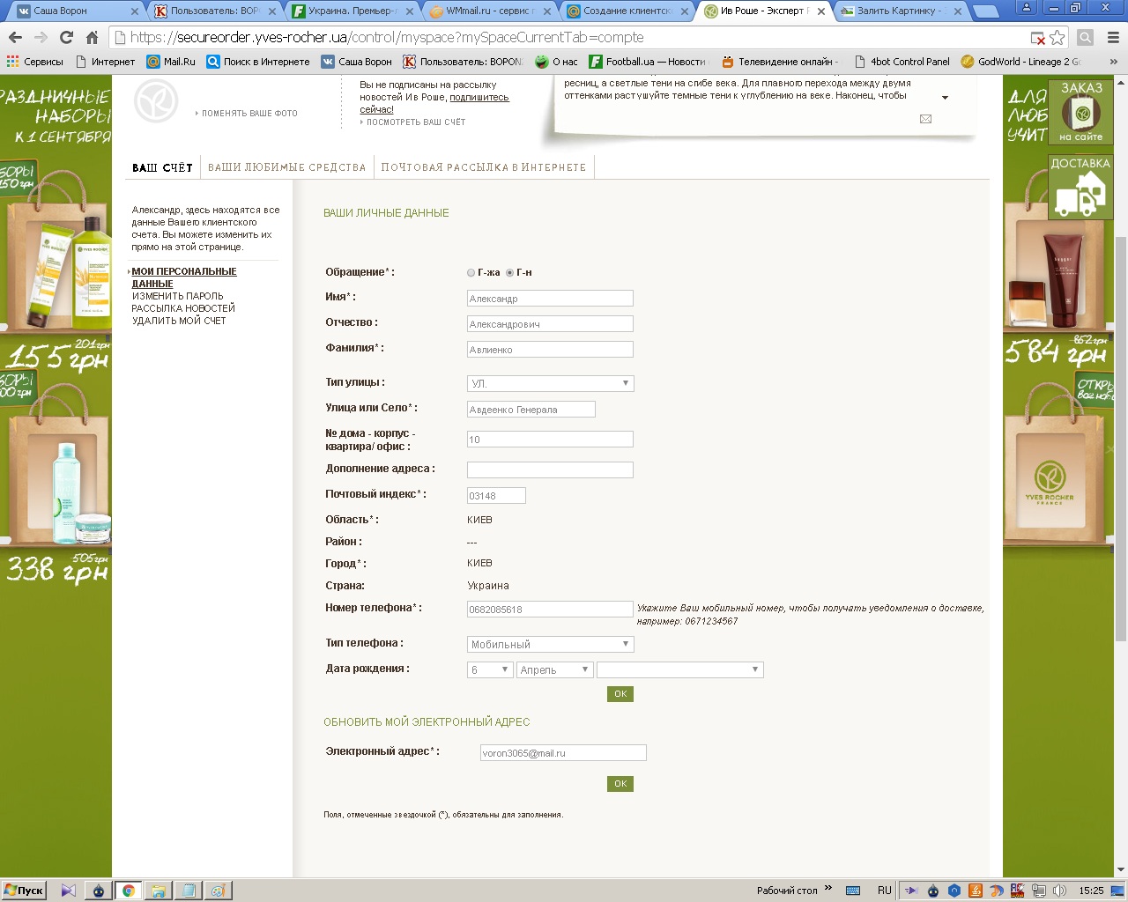Click the blocked pop-up icon in address bar

1038,38
